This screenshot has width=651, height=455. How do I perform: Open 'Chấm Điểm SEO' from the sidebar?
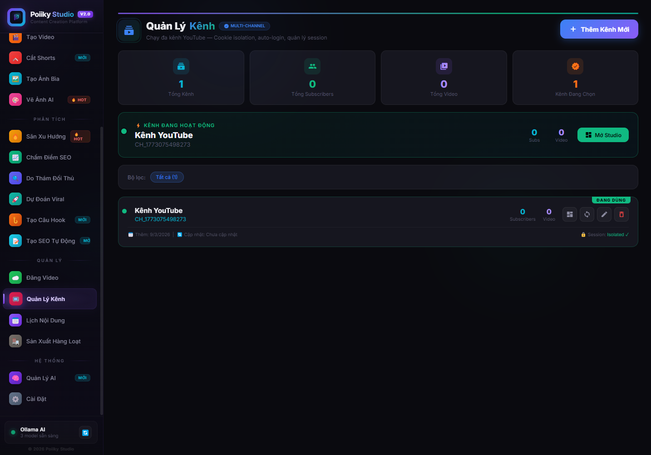tap(49, 157)
